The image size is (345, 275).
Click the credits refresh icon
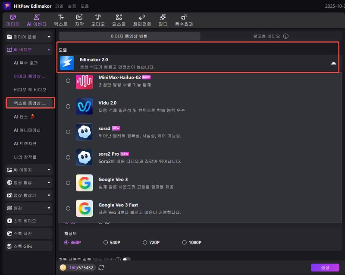click(102, 268)
